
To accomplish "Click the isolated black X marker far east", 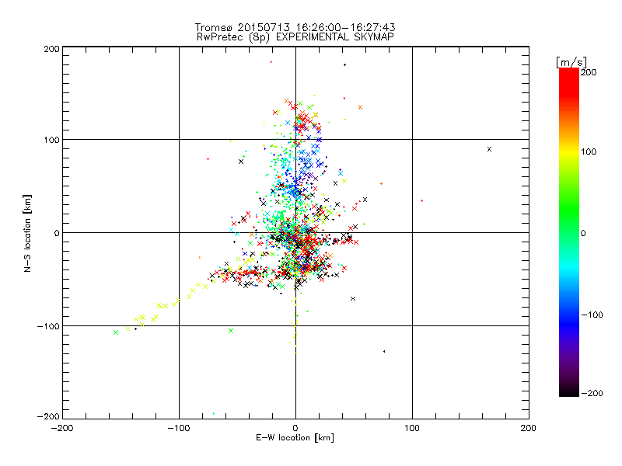I will click(489, 149).
